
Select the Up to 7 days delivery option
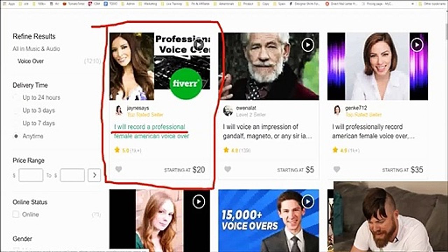[34, 123]
